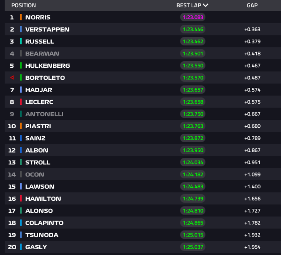Click the Best Lap sort chevron
This screenshot has width=281, height=255.
coord(205,5)
